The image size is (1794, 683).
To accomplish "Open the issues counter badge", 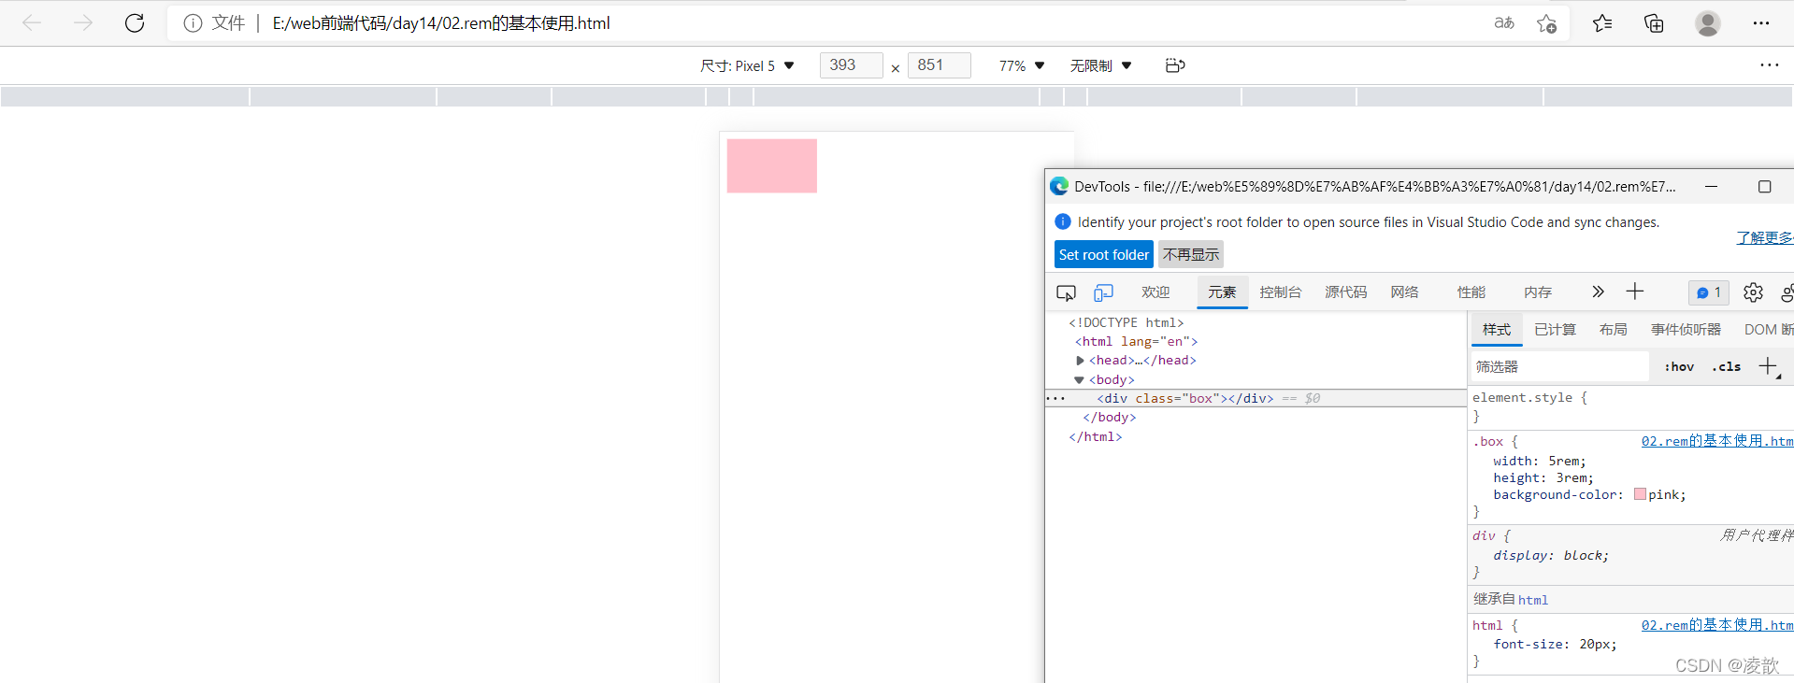I will [1709, 292].
